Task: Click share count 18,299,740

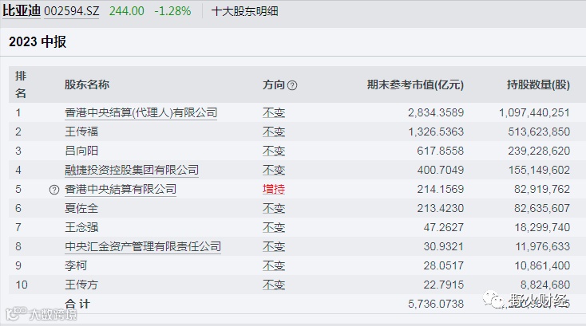Action: (x=542, y=227)
